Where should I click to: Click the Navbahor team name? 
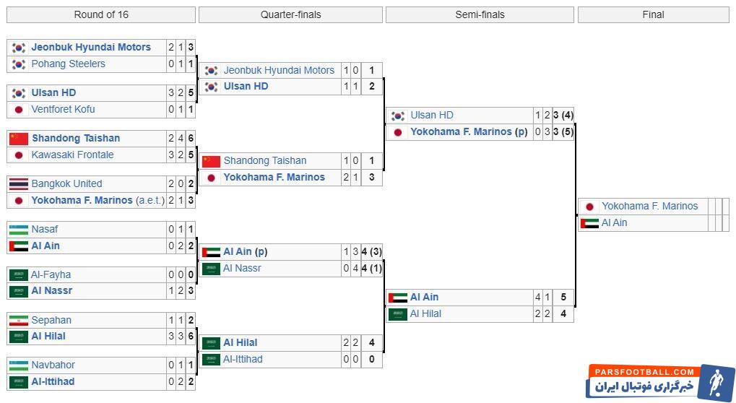(x=53, y=365)
